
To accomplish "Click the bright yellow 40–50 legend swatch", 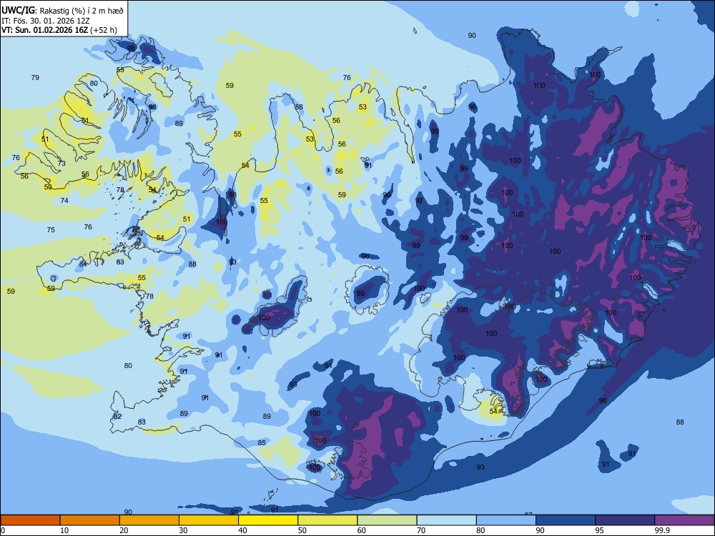I will coord(268,520).
